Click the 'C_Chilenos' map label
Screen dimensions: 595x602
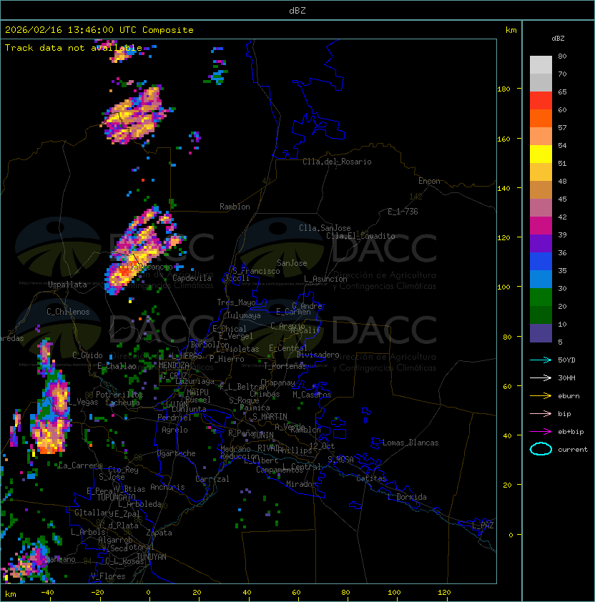(x=68, y=312)
